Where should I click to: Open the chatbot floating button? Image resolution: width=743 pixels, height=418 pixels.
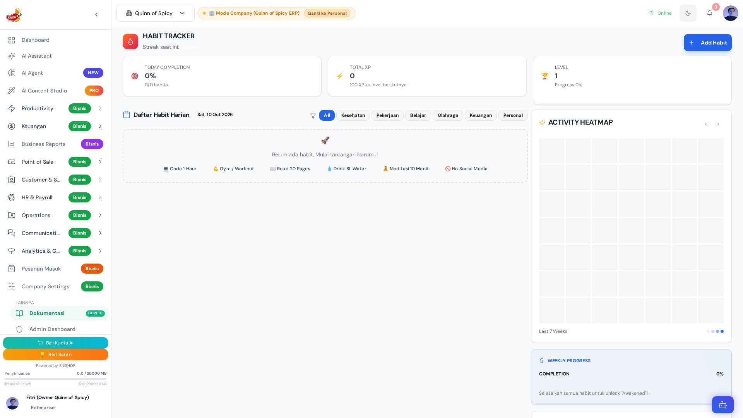tap(723, 405)
